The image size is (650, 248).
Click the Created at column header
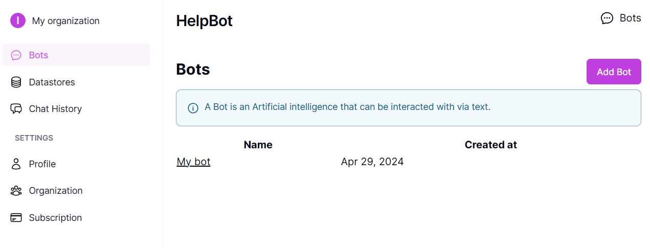(490, 145)
